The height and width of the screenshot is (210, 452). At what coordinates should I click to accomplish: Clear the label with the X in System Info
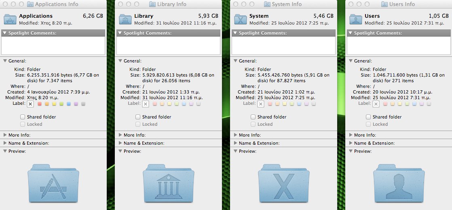point(261,104)
